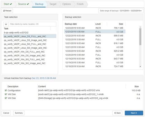
Task: Select backup 12/19/2019 9:05 AM
Action: (95, 59)
